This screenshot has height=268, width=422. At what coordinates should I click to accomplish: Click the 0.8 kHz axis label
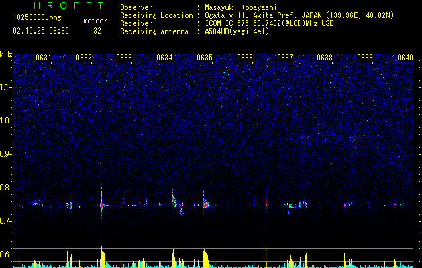(6, 188)
